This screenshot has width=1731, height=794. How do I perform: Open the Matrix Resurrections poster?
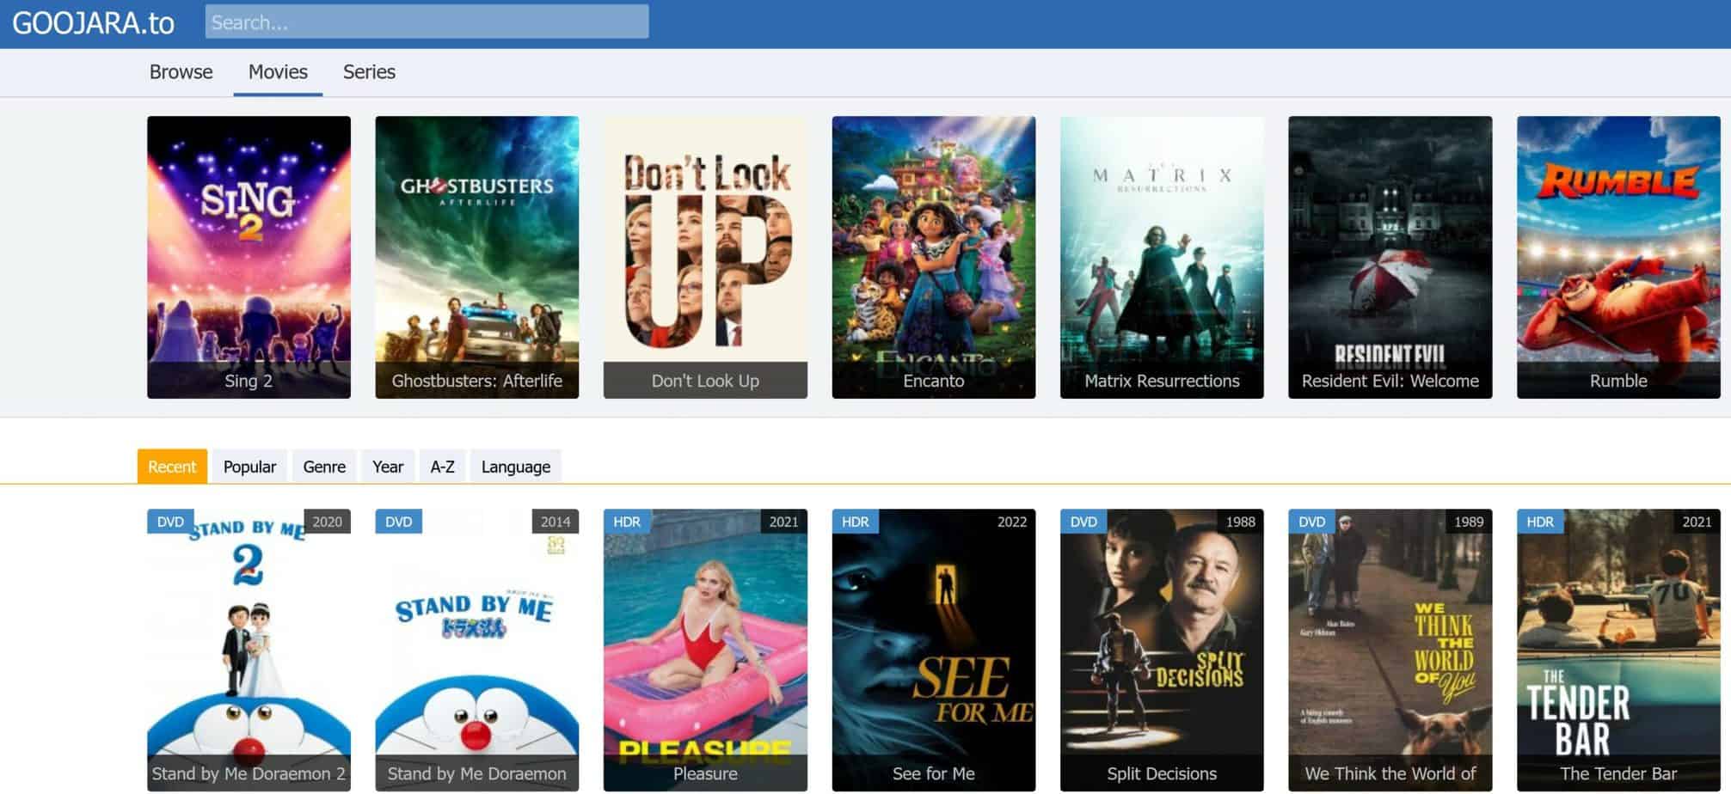point(1162,257)
